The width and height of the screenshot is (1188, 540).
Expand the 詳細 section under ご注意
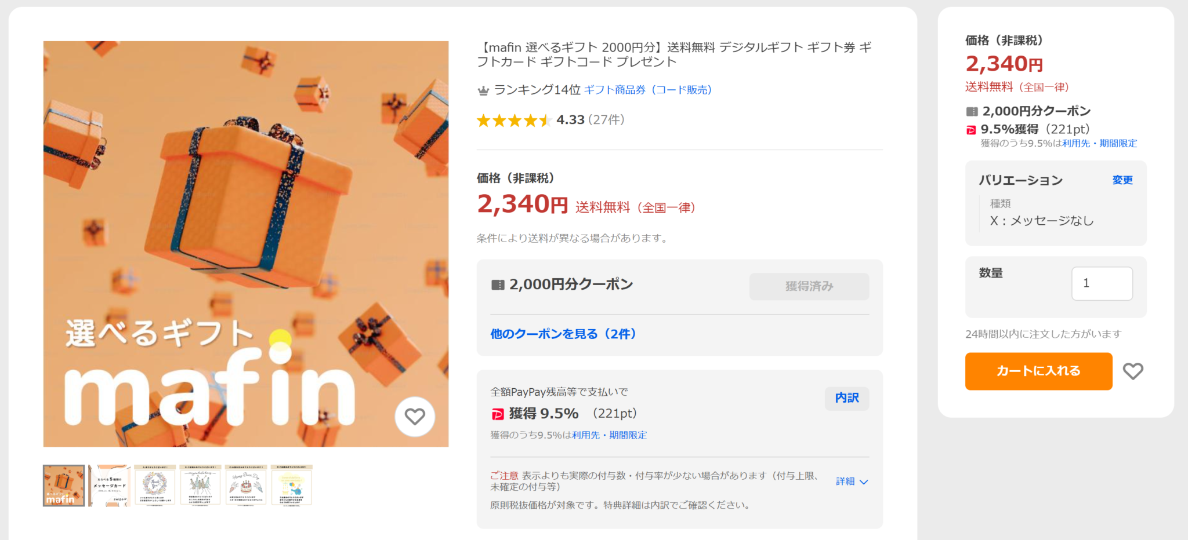point(852,481)
